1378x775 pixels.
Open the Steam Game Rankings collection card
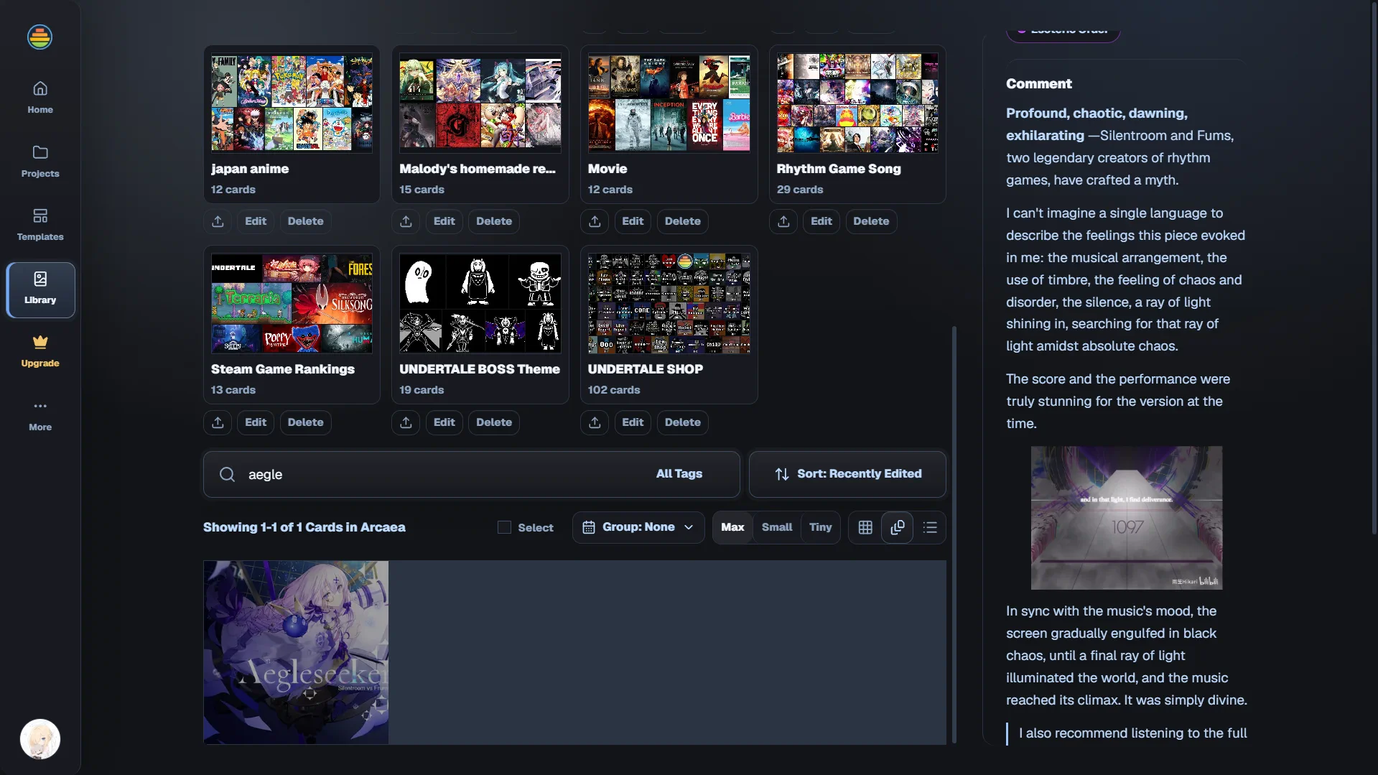[292, 325]
